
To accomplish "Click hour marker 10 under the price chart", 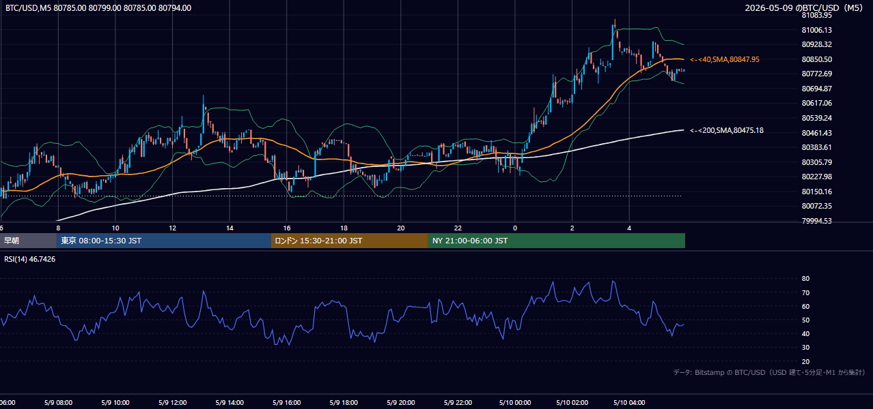I will (115, 228).
